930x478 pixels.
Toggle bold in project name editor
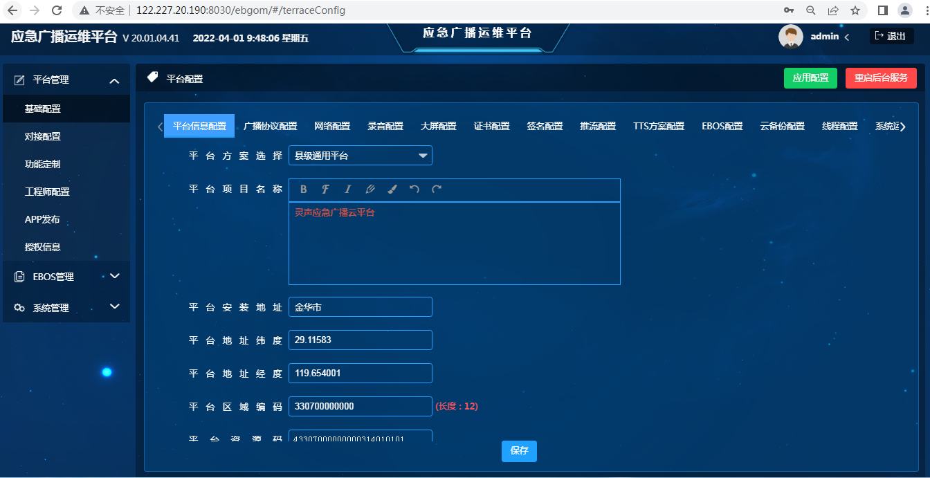(x=303, y=190)
